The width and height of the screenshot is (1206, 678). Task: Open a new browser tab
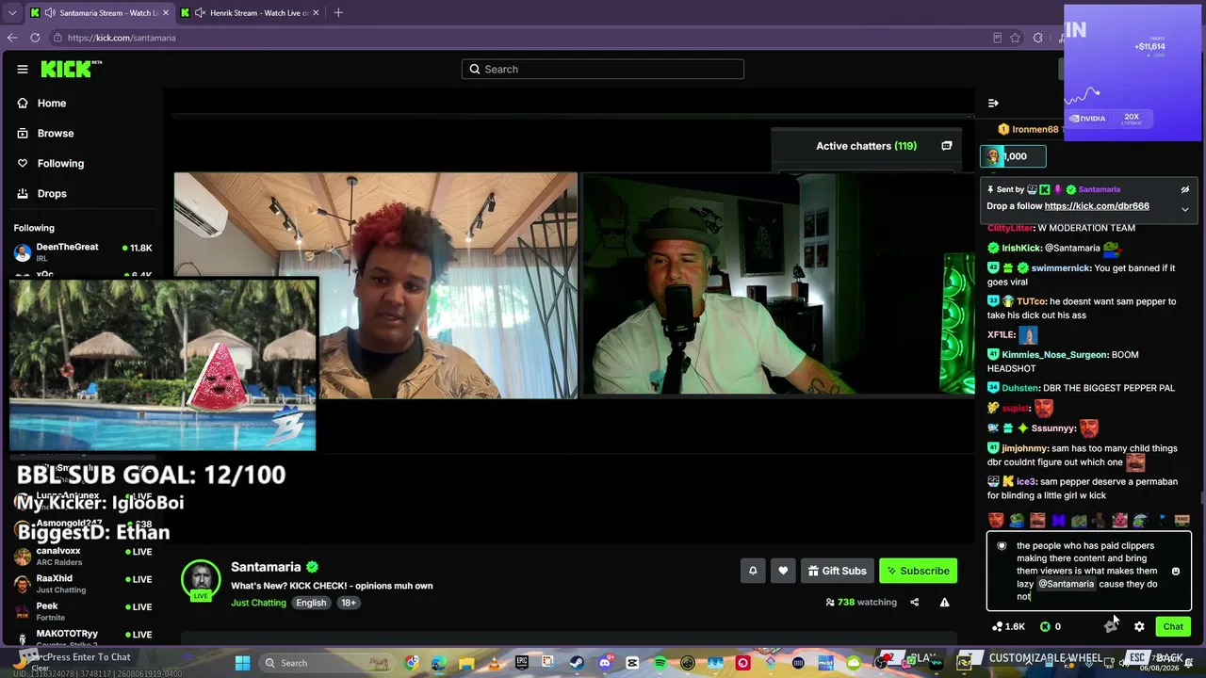point(338,12)
